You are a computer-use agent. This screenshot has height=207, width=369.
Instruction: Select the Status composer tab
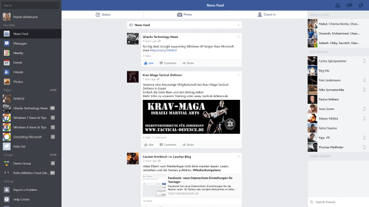coord(103,15)
